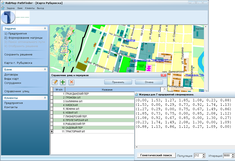
Task: Click the first matrix row starting (0.00, 1.53
Action: tap(184, 100)
